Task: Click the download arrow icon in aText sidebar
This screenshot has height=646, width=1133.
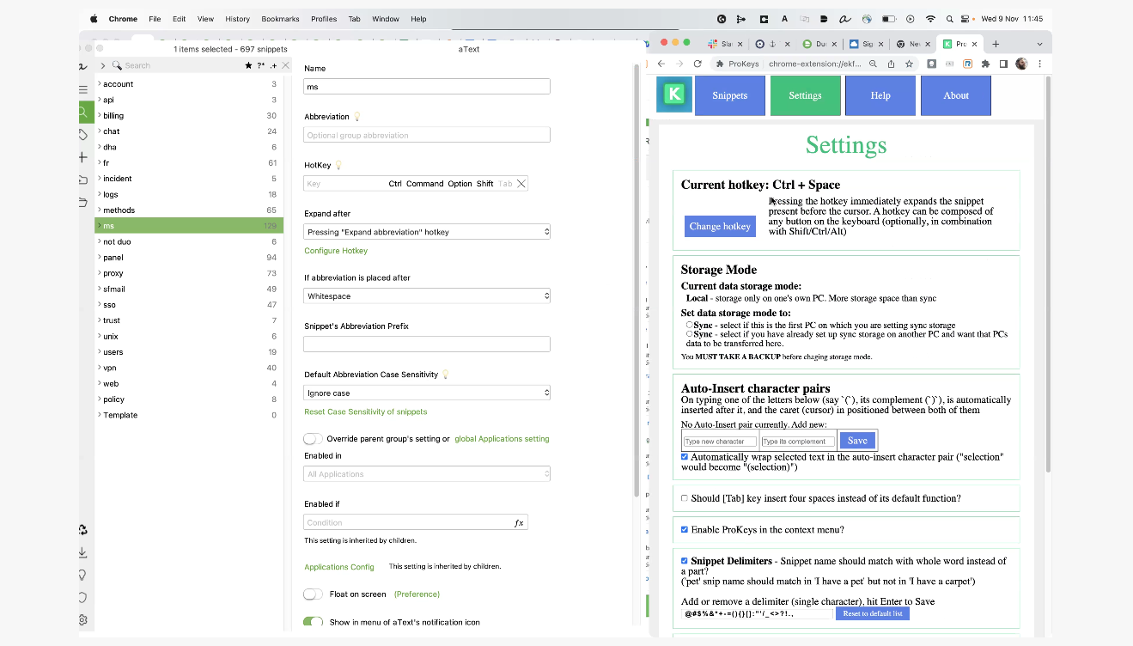Action: click(x=83, y=552)
